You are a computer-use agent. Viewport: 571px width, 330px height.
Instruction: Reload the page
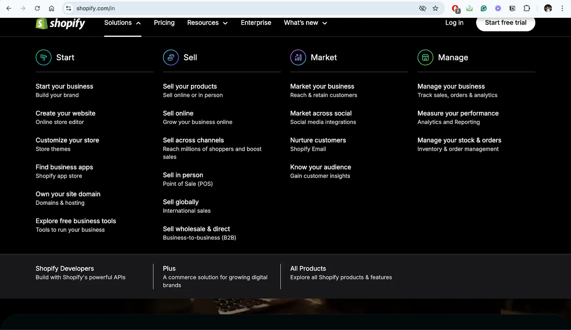(37, 8)
